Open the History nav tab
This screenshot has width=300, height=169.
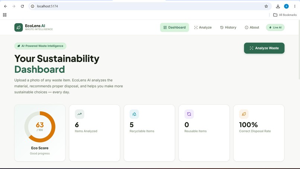228,28
